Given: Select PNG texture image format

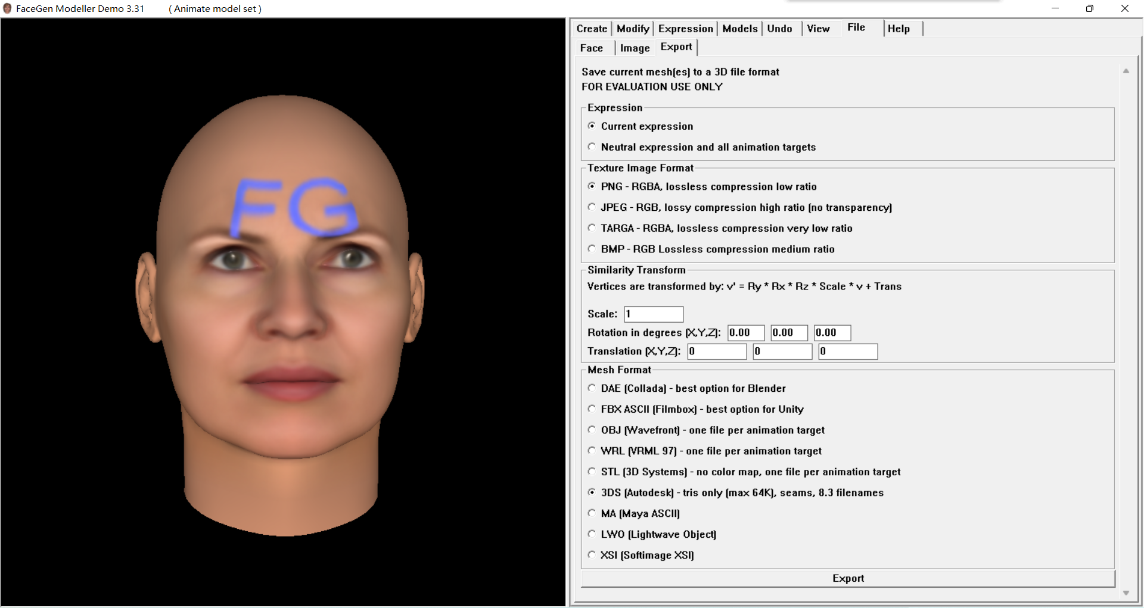Looking at the screenshot, I should pyautogui.click(x=702, y=186).
